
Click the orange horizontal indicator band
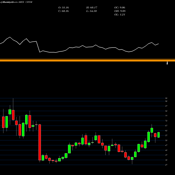[87, 60]
